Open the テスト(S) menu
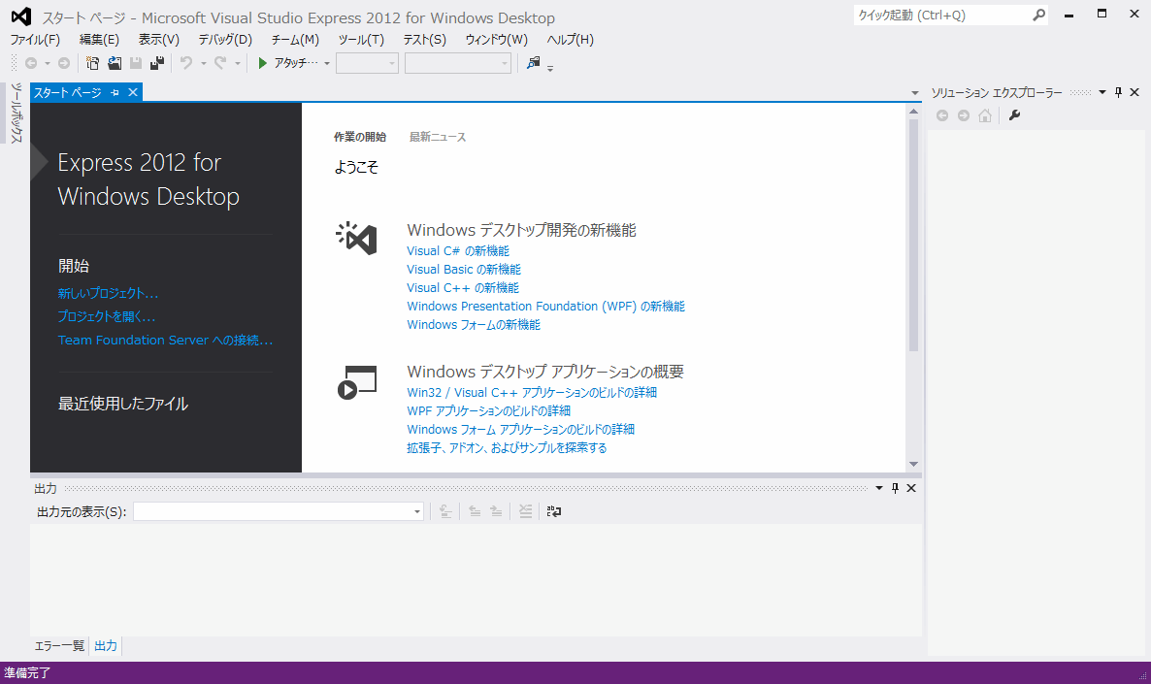Image resolution: width=1151 pixels, height=684 pixels. pos(424,40)
